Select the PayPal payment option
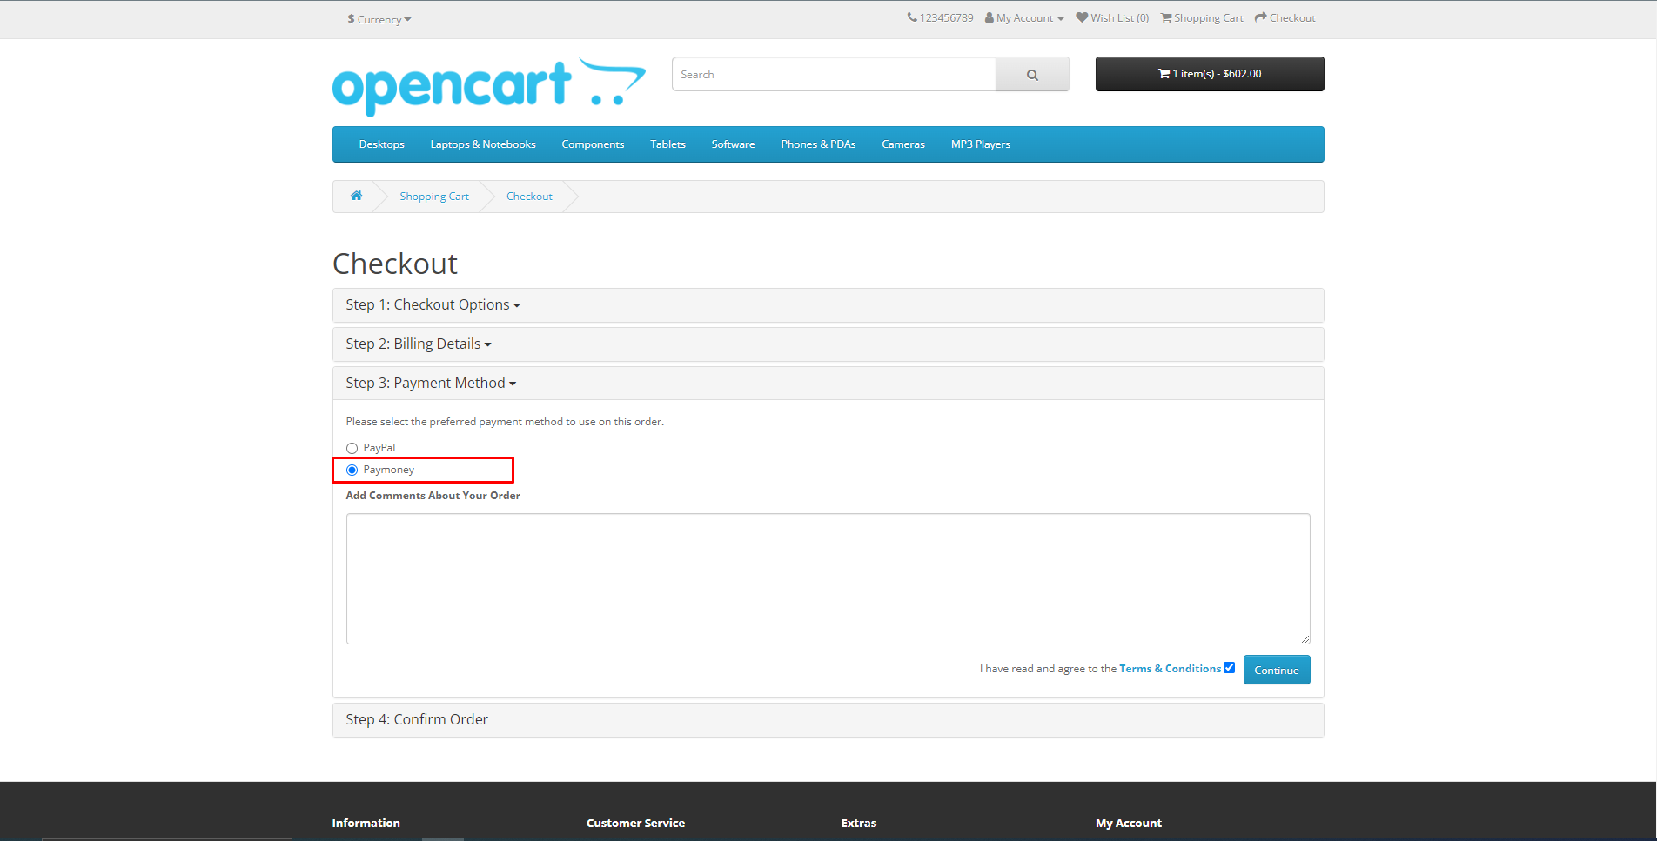Screen dimensions: 1657x841 [x=352, y=448]
